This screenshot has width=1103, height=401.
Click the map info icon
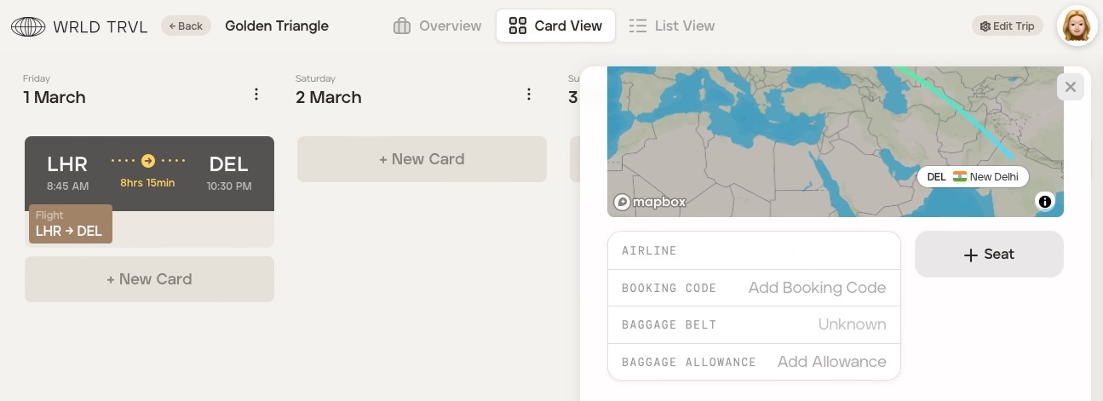pos(1045,201)
